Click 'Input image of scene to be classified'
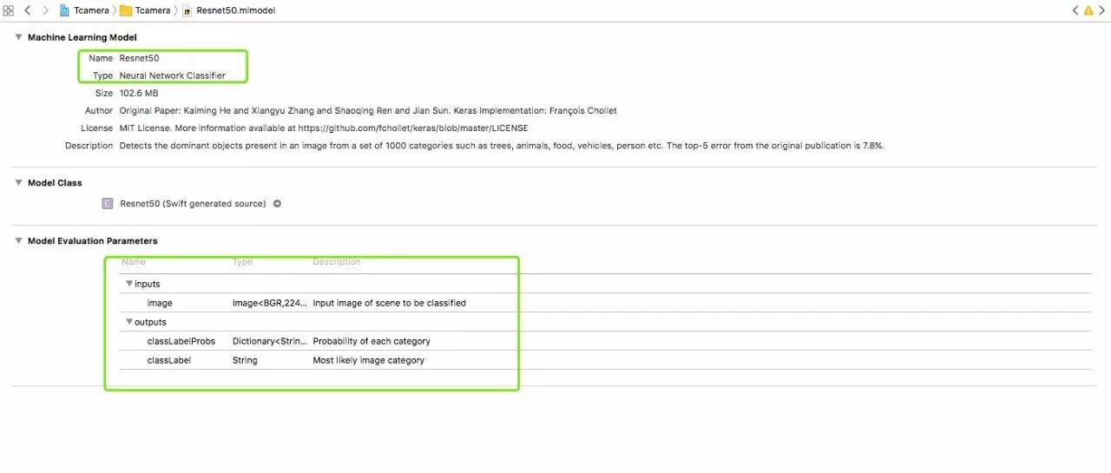 point(389,303)
